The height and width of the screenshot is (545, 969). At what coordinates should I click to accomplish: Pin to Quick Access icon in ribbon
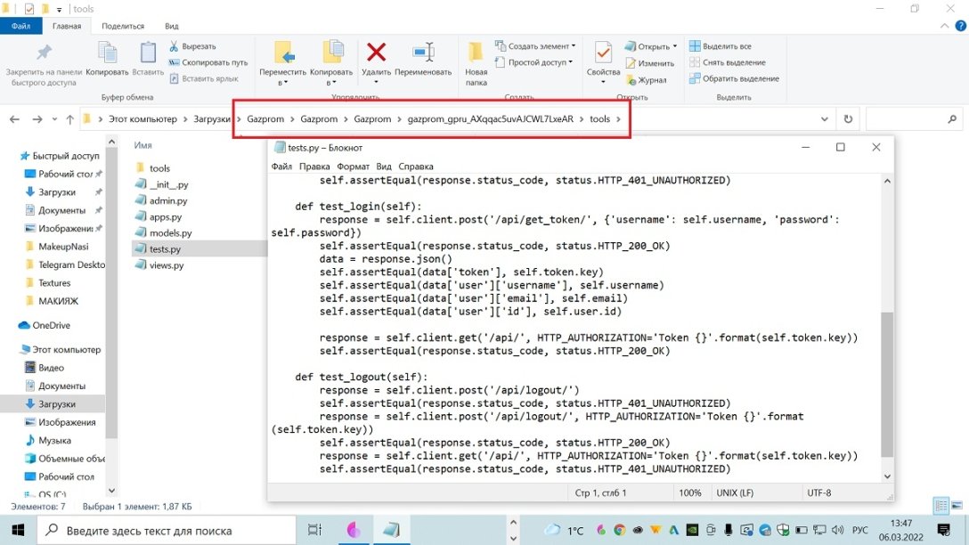click(x=43, y=53)
